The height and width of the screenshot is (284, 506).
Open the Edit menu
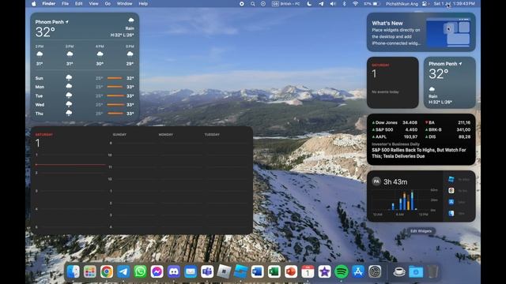(x=79, y=3)
